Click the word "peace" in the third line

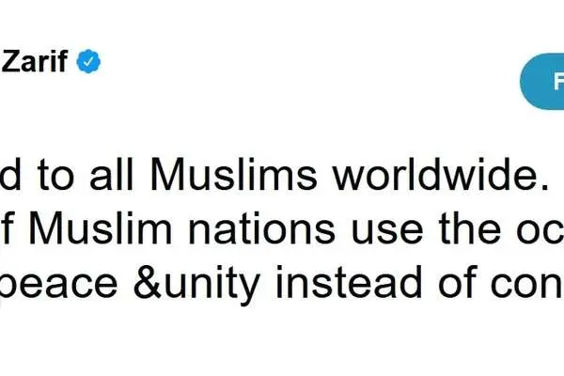click(58, 286)
